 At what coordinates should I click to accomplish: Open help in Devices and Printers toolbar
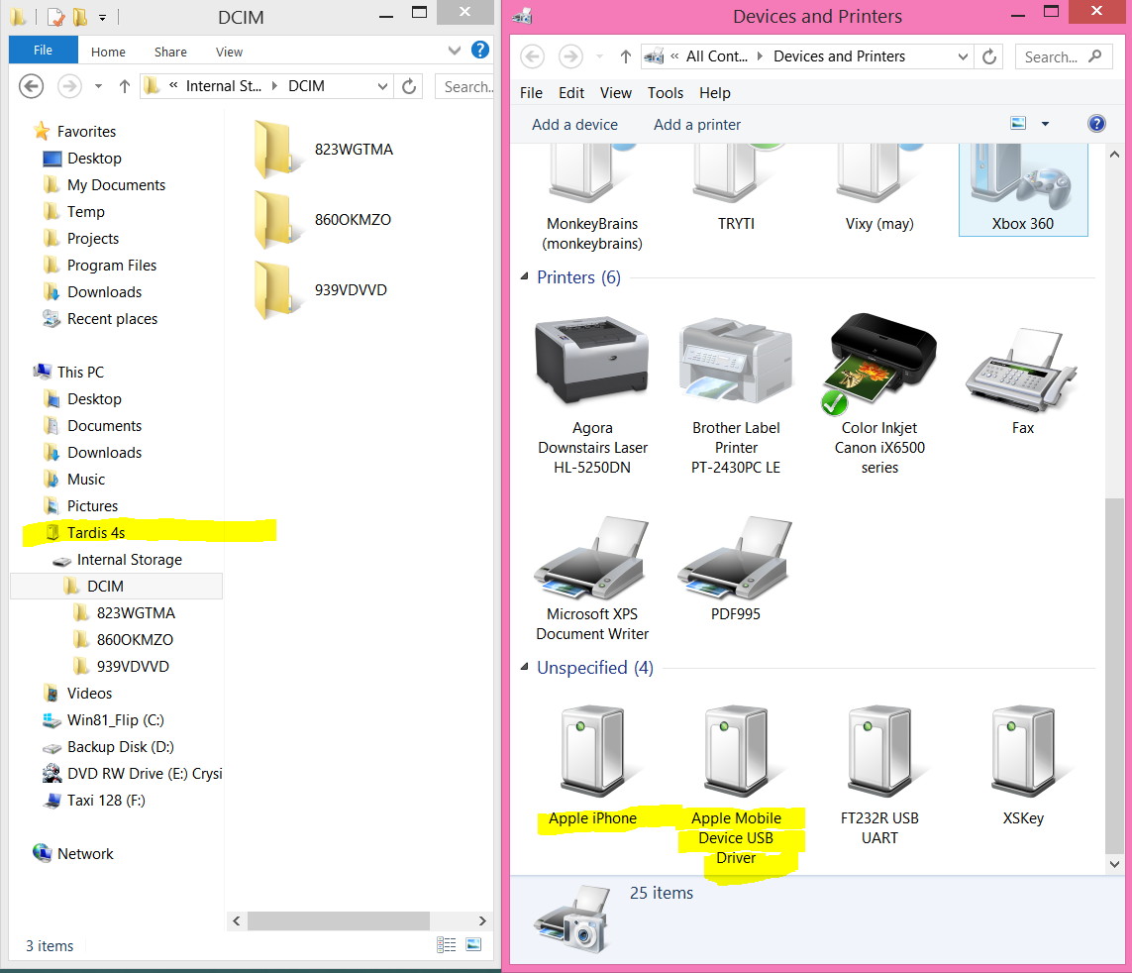(1096, 124)
